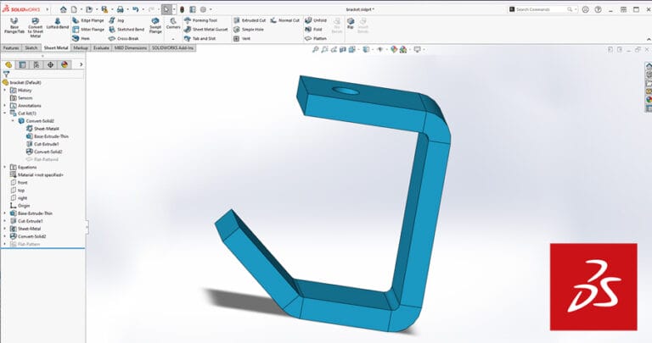Image resolution: width=652 pixels, height=343 pixels.
Task: Open the DisplayManager appearance tab
Action: 65,64
